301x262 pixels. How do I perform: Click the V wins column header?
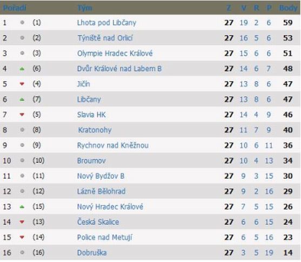(x=243, y=8)
